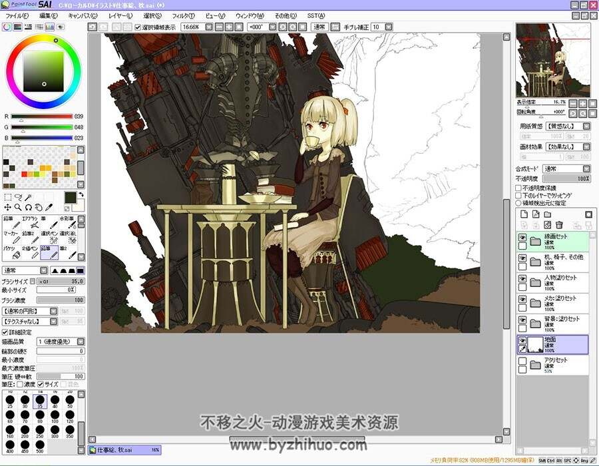Switch to 仕事絵、秋.sai document tab
599x466 pixels.
pyautogui.click(x=125, y=450)
